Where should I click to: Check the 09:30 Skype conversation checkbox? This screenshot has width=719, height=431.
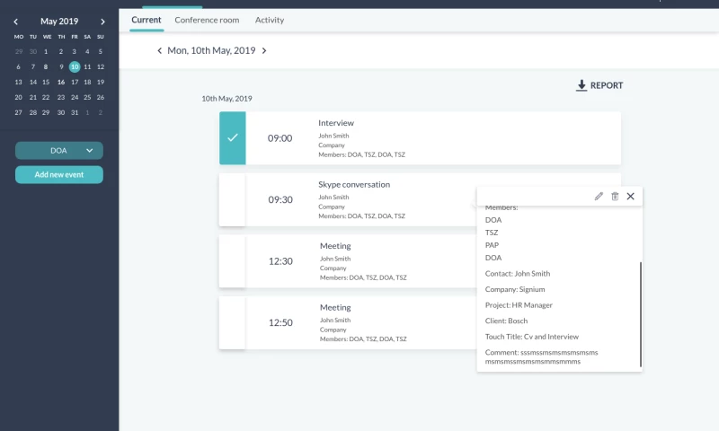pyautogui.click(x=233, y=199)
